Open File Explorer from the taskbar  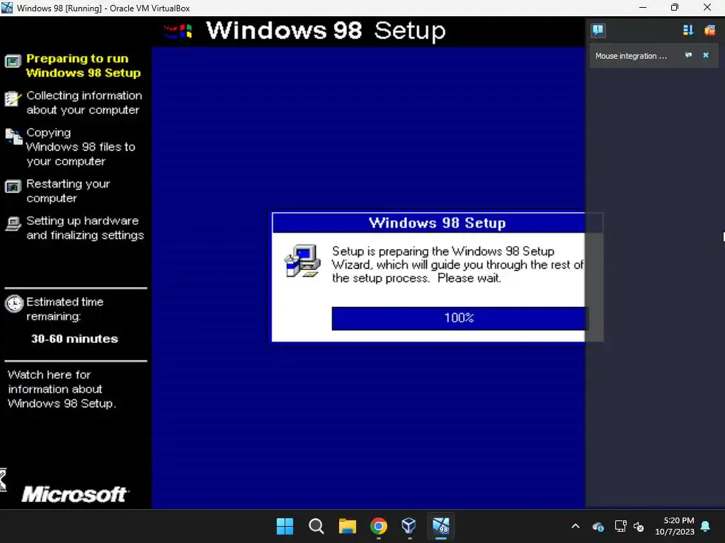[347, 526]
